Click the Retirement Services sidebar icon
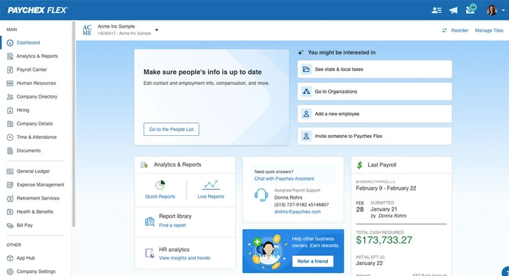Screen dimensions: 509x276 (10, 198)
